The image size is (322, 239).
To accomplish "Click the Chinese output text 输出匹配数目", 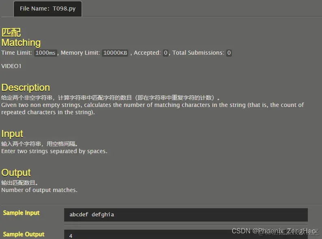I will click(x=19, y=183).
